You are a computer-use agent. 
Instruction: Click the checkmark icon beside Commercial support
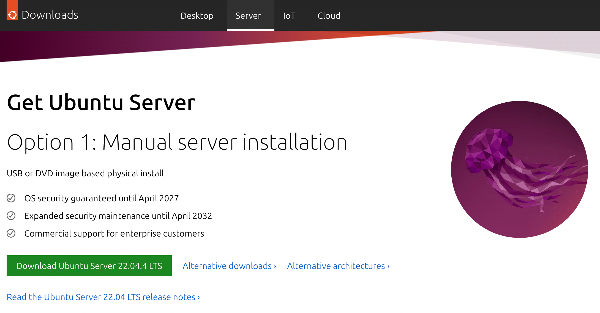click(x=11, y=233)
